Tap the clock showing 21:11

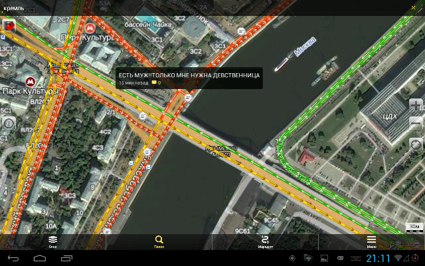(379, 257)
